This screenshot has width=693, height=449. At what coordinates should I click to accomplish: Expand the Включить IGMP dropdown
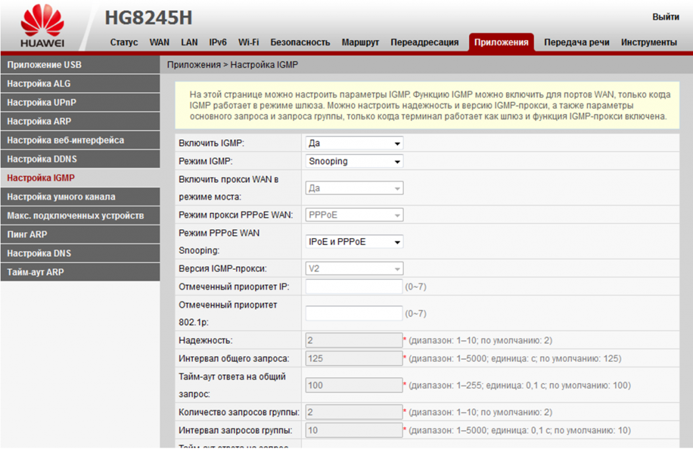tap(354, 143)
